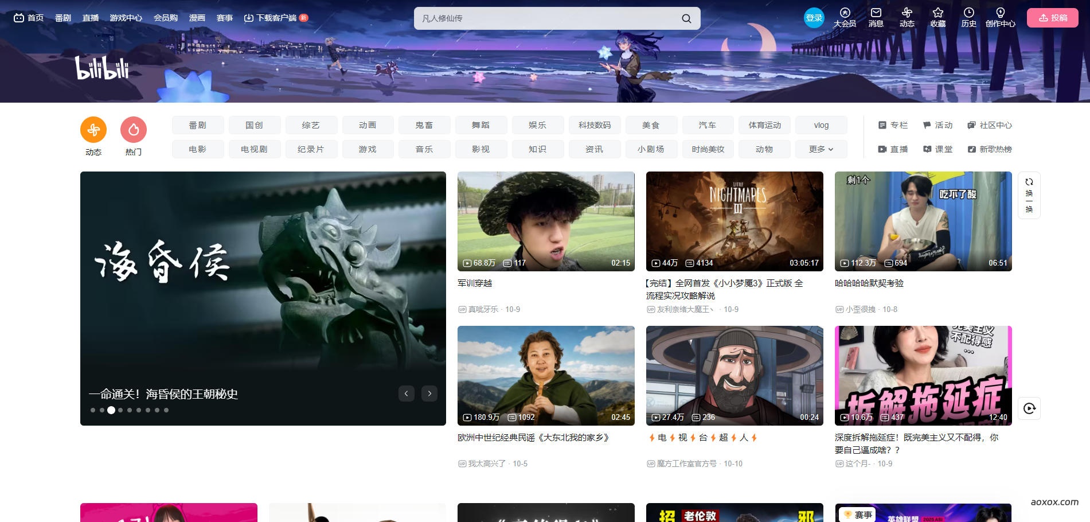
Task: Open the Little Nightmares III video thumbnail
Action: tap(735, 221)
